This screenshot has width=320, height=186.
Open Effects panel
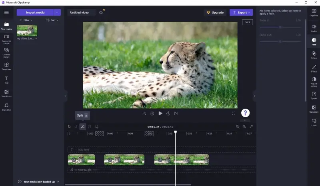[314, 69]
